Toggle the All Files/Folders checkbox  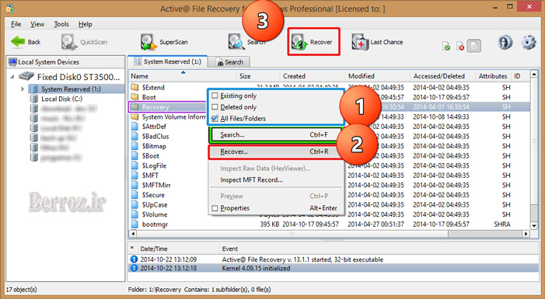(215, 118)
